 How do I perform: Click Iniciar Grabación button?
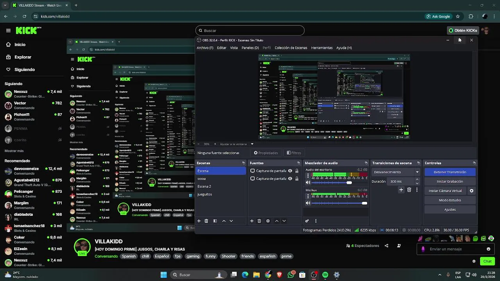450,181
